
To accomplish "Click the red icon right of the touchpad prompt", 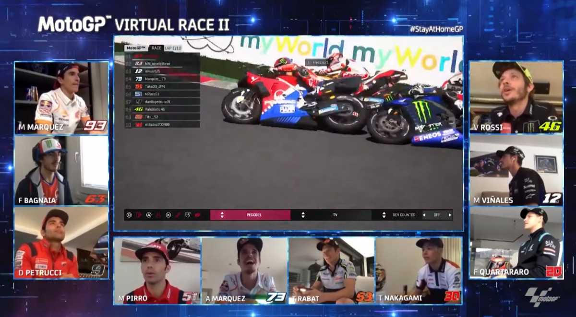I will 197,215.
